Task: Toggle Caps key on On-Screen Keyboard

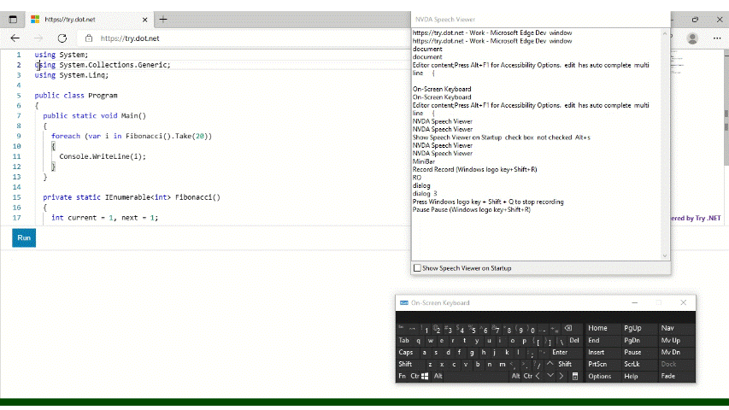Action: coord(408,353)
